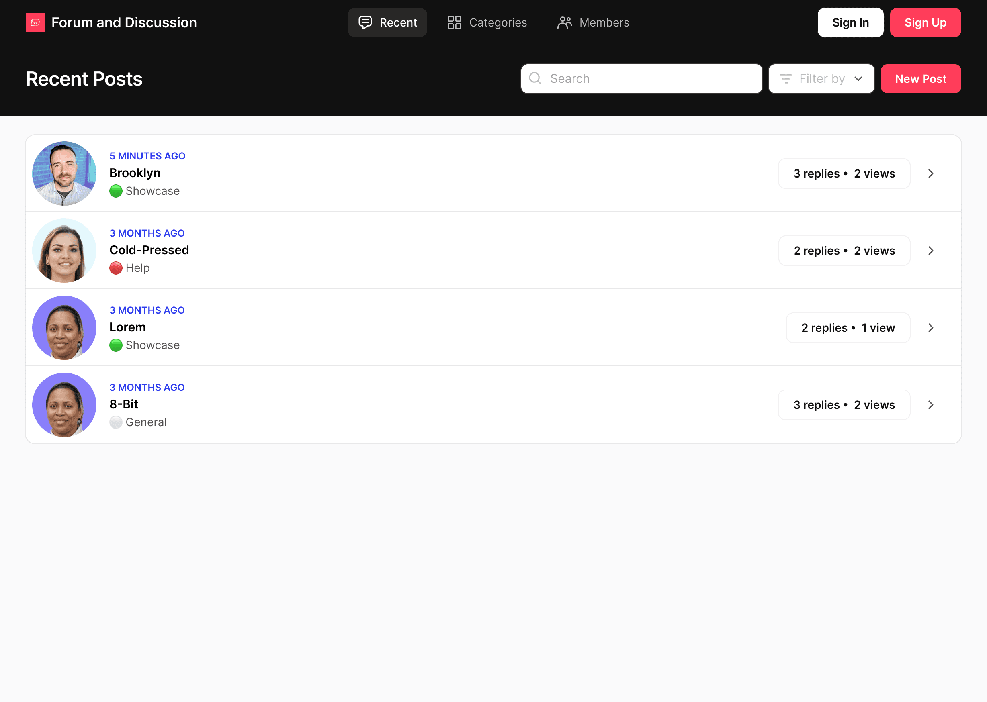Click the Sign Up button
The image size is (987, 702).
(926, 22)
